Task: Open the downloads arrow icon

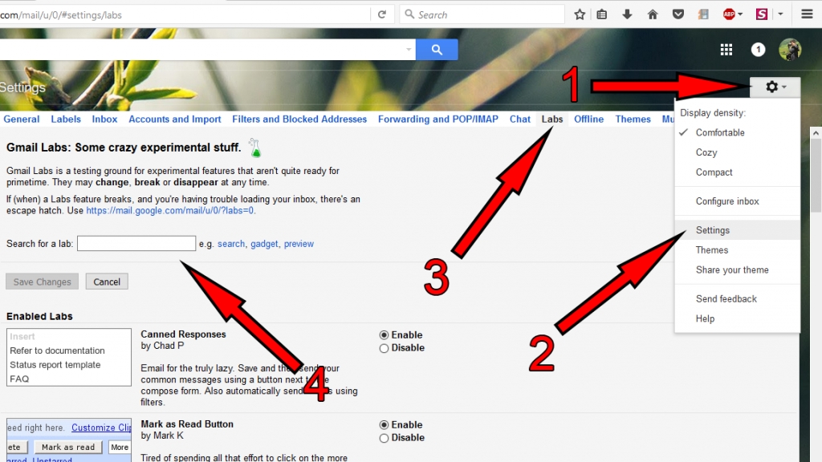Action: 627,14
